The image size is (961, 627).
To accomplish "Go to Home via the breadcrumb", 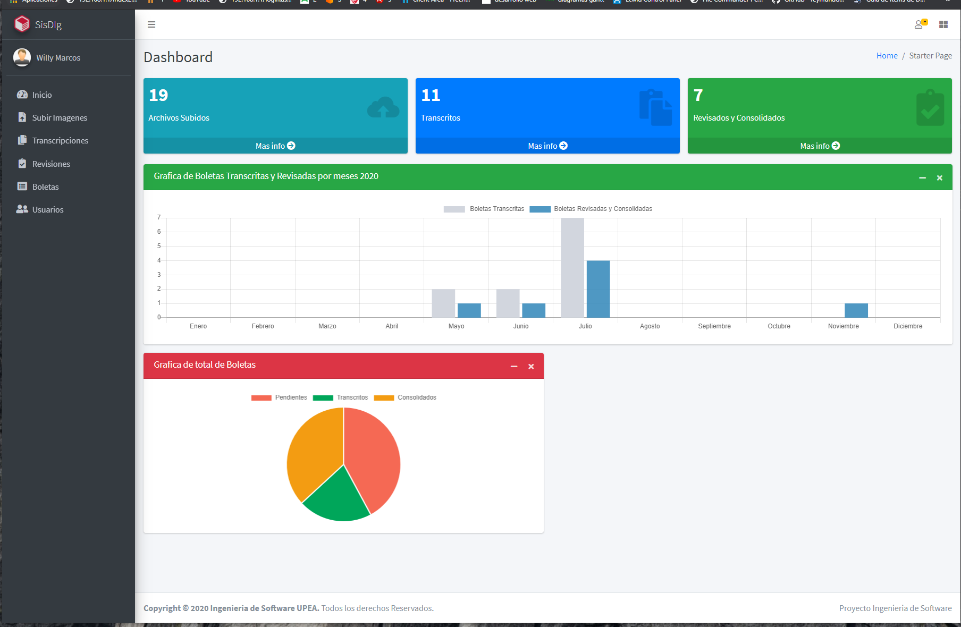I will tap(887, 55).
